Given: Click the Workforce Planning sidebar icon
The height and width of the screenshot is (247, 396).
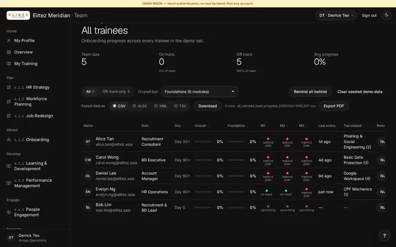Looking at the screenshot, I should 9,102.
